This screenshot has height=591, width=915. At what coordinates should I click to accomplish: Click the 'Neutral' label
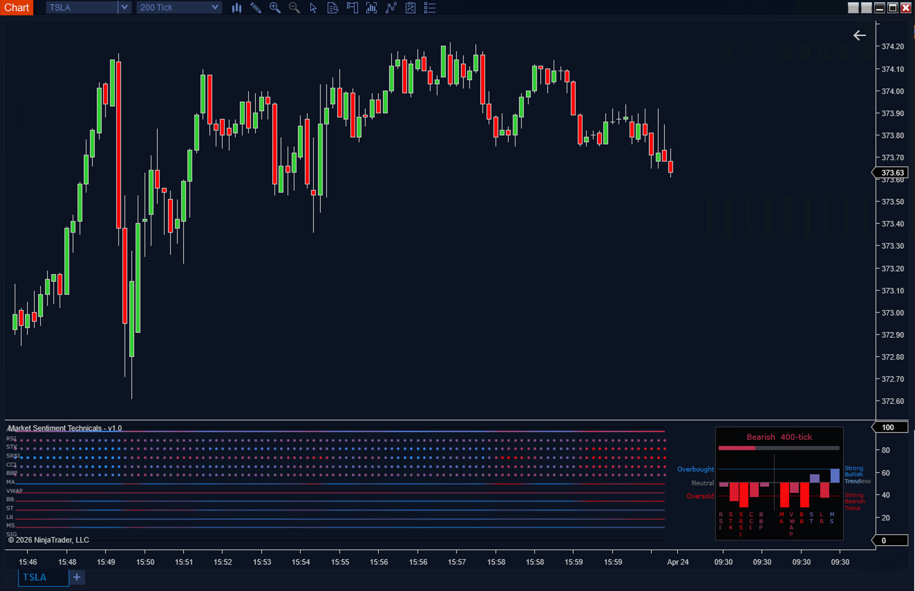(x=702, y=483)
